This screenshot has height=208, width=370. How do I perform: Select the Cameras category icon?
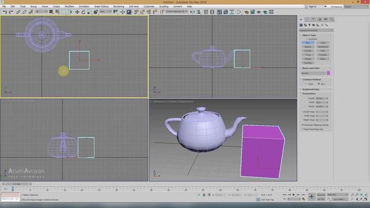[x=313, y=25]
